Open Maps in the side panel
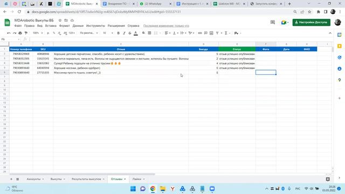The height and width of the screenshot is (194, 345). 339,80
